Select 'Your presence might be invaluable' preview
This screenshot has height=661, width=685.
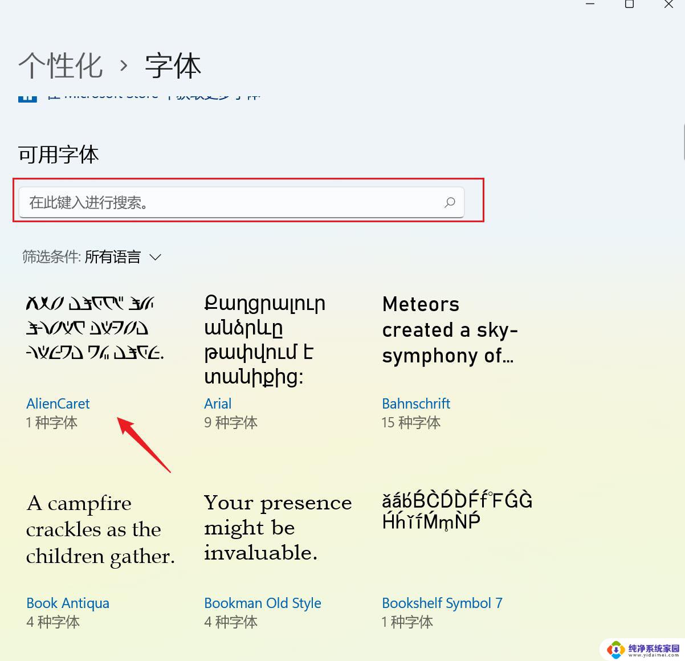pos(278,528)
